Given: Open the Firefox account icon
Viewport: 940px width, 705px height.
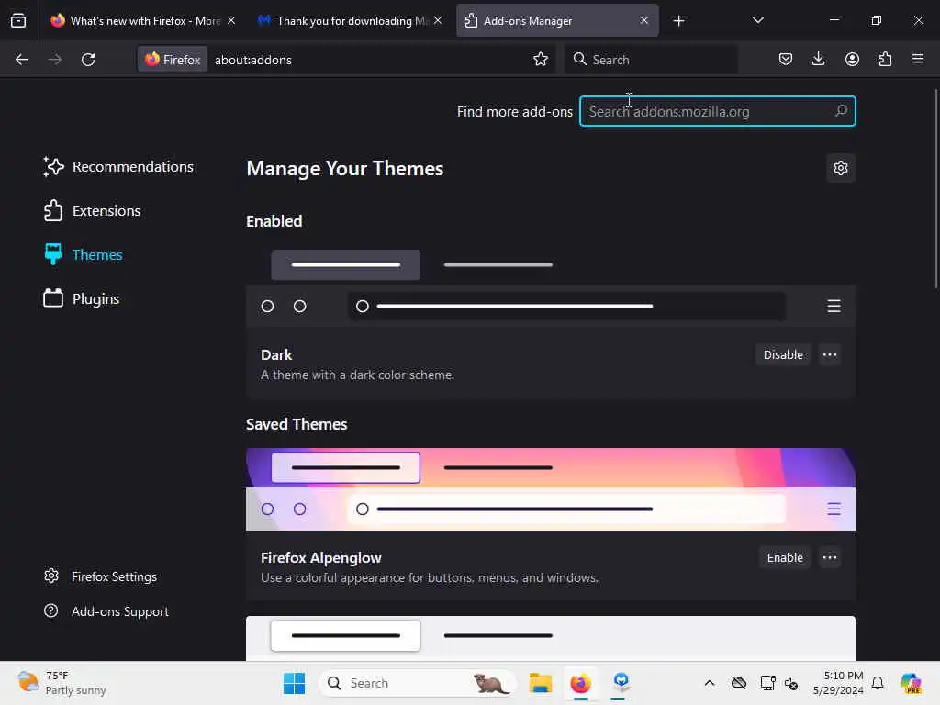Looking at the screenshot, I should coord(852,60).
